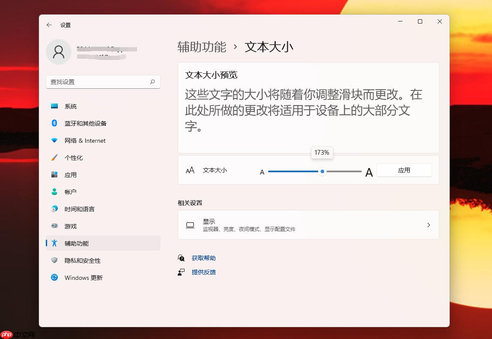Image resolution: width=492 pixels, height=339 pixels.
Task: Click the 网络 & Internet icon
Action: click(x=54, y=140)
